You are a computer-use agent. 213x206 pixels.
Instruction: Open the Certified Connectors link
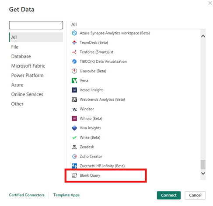pyautogui.click(x=27, y=195)
